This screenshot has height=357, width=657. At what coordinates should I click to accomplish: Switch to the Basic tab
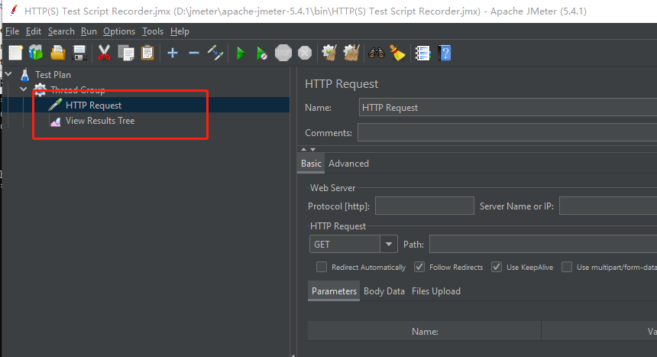click(x=311, y=164)
